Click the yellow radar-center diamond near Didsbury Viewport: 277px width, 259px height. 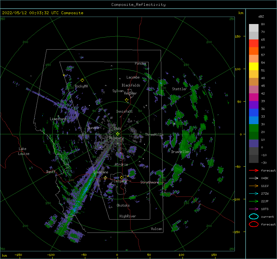[118, 134]
